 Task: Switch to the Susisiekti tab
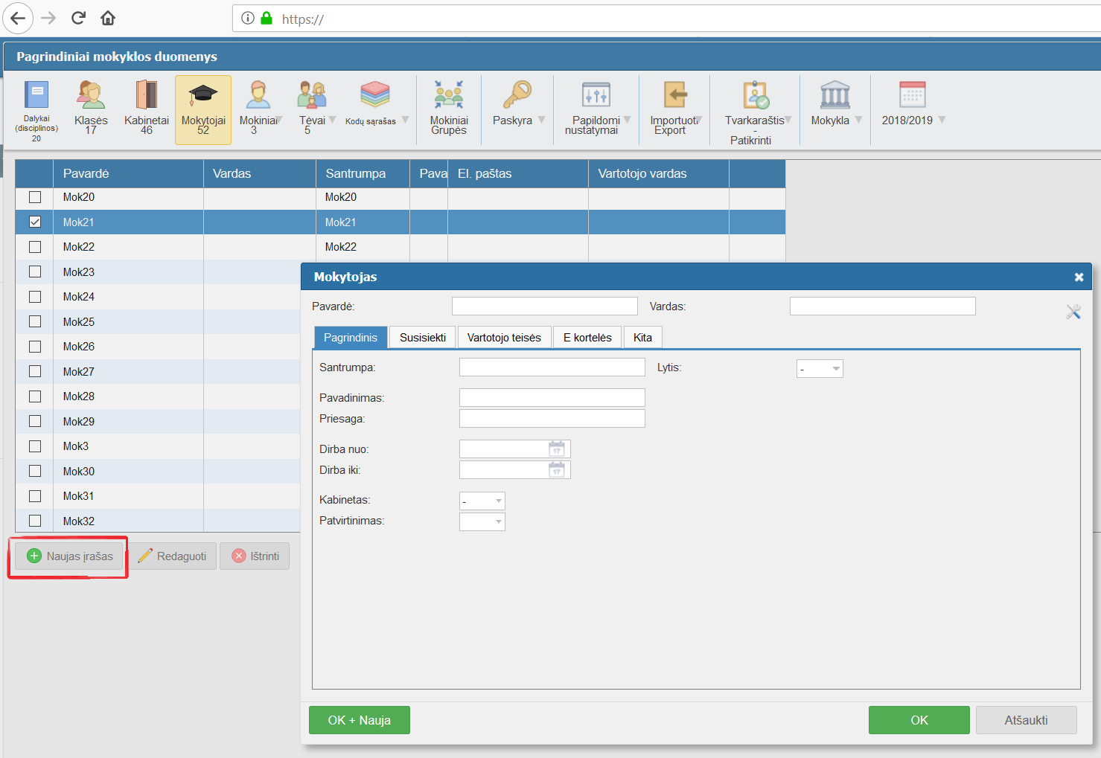tap(423, 338)
